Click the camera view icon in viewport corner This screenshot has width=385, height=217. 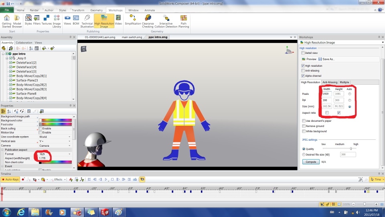tap(84, 49)
